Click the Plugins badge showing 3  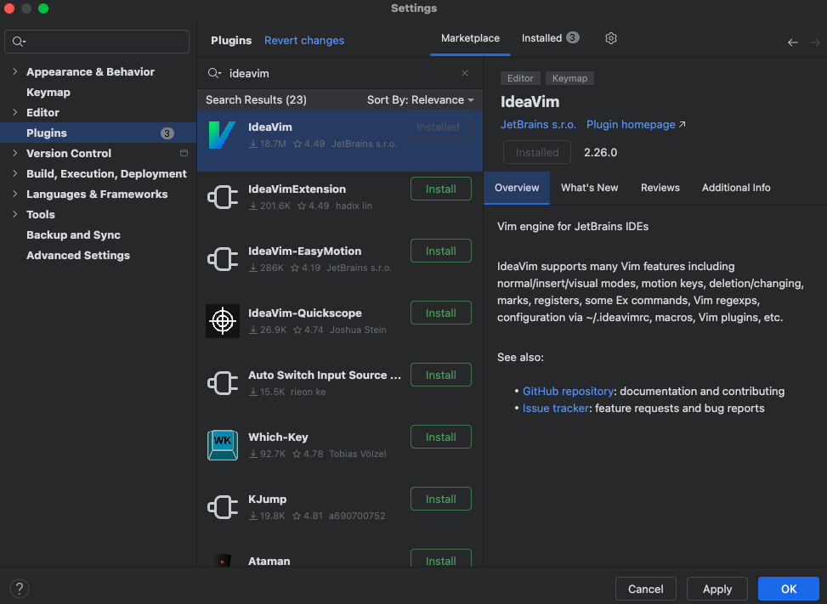(167, 133)
